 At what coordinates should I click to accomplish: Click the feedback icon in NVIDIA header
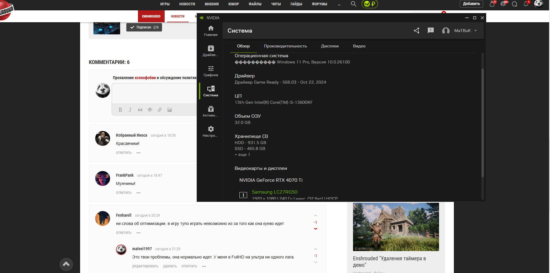click(x=431, y=31)
